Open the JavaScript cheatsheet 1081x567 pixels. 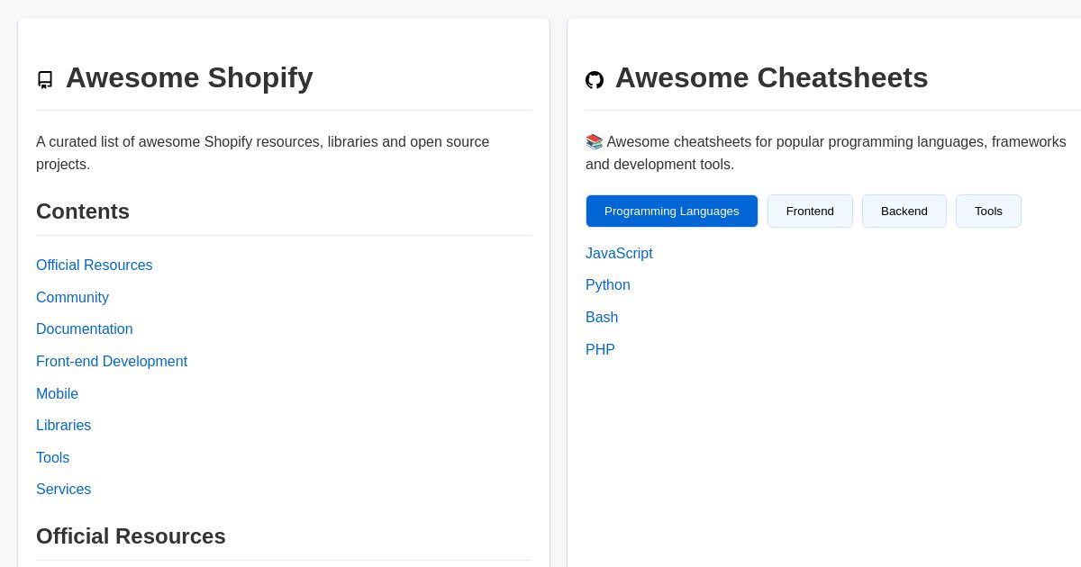(619, 254)
